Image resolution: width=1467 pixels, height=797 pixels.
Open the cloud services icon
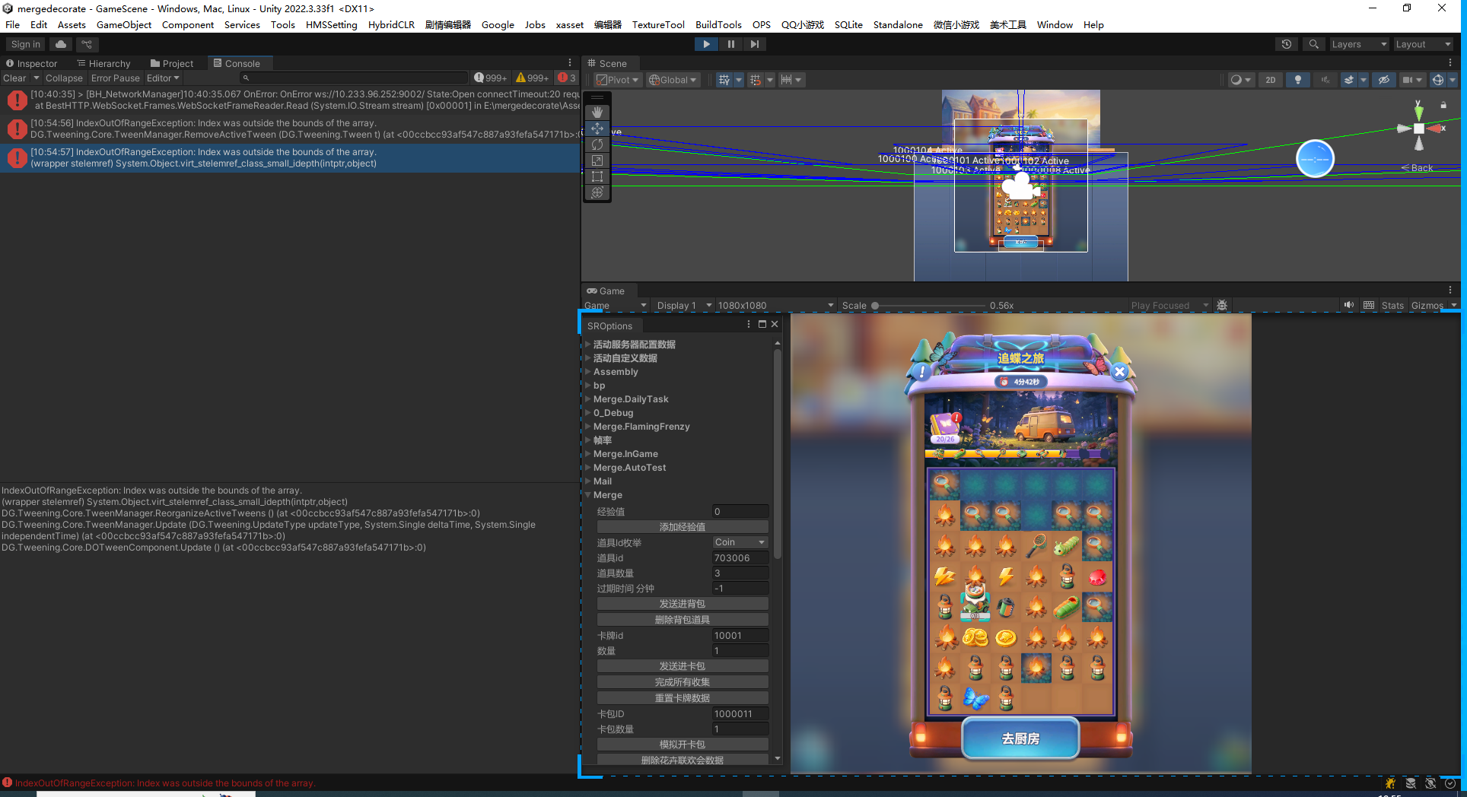(x=61, y=44)
